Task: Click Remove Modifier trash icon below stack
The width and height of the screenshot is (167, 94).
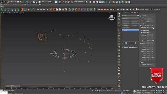Action: click(135, 43)
